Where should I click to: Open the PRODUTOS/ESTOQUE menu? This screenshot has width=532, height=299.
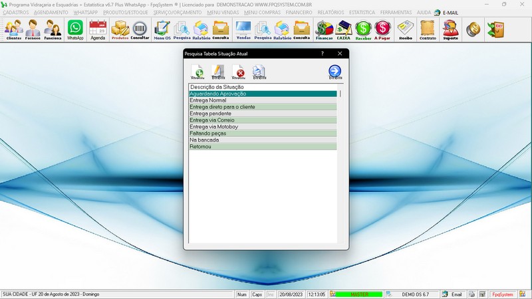tap(126, 13)
